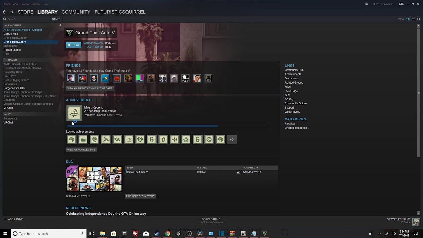Collapse the Games category
423x238 pixels.
click(x=5, y=60)
